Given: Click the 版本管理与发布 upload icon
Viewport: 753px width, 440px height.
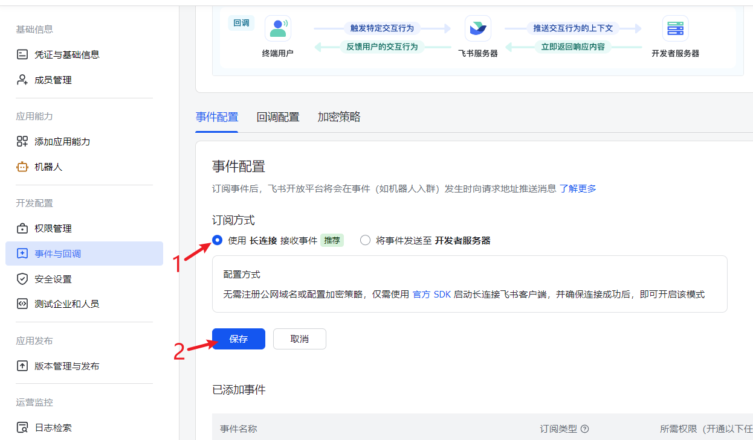Looking at the screenshot, I should 22,366.
